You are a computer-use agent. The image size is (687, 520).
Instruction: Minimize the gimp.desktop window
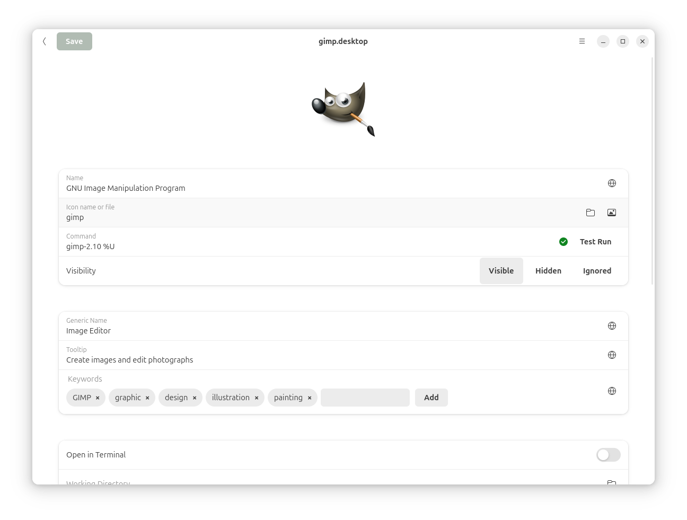[603, 41]
